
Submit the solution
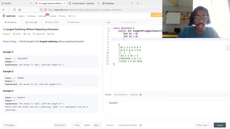(x=220, y=125)
